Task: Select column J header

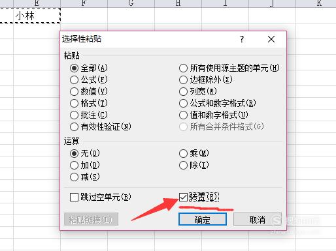Action: point(272,3)
